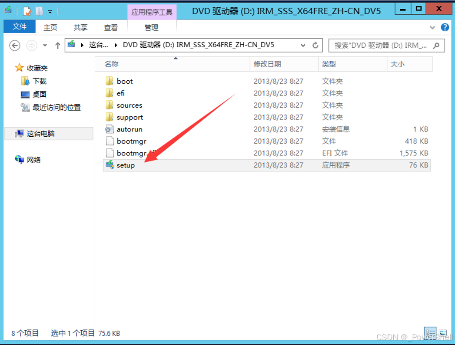455x345 pixels.
Task: Open the blue help question mark
Action: tap(445, 27)
